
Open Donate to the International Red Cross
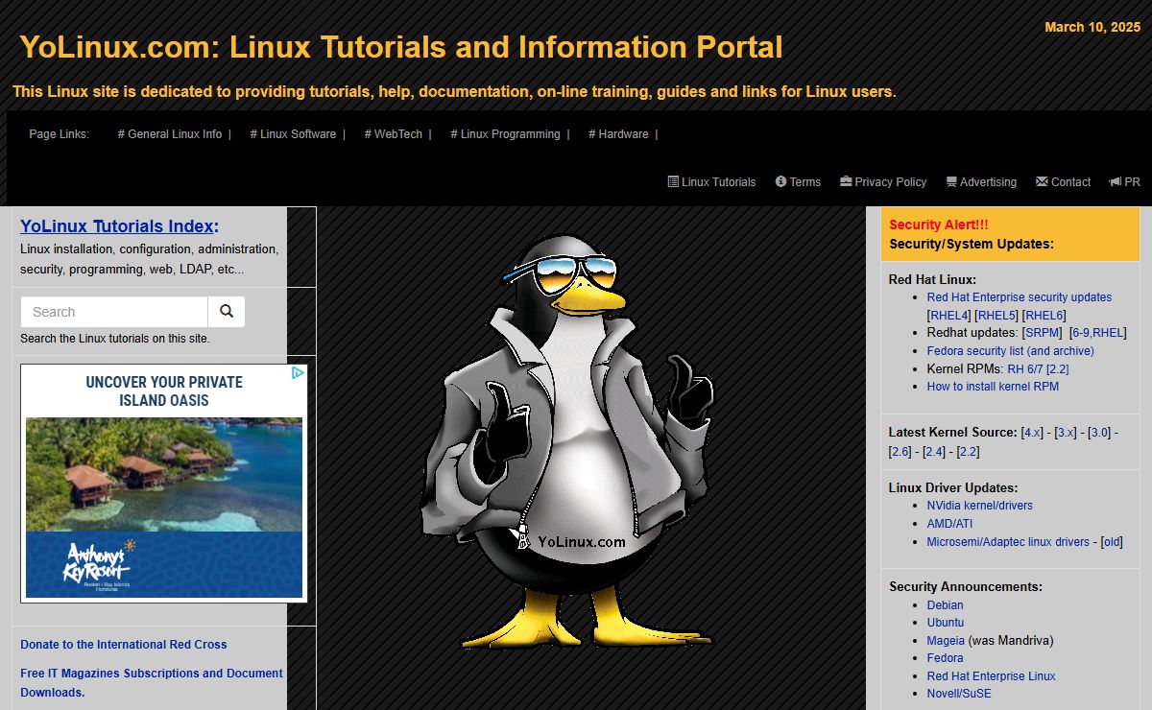(124, 645)
